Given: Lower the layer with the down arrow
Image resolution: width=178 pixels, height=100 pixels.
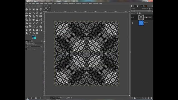Looking at the screenshot, I should [140, 98].
